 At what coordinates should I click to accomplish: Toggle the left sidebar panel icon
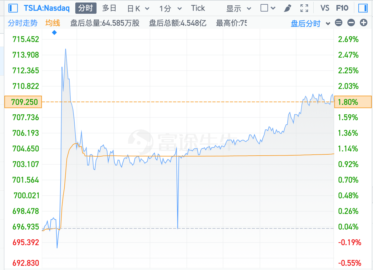click(x=13, y=8)
